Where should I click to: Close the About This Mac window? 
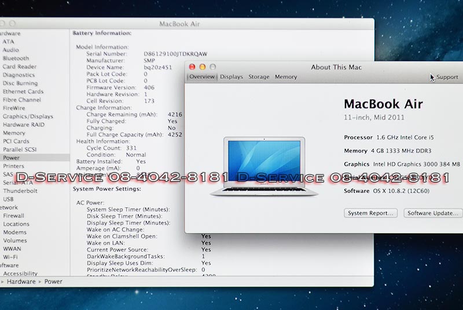click(192, 67)
